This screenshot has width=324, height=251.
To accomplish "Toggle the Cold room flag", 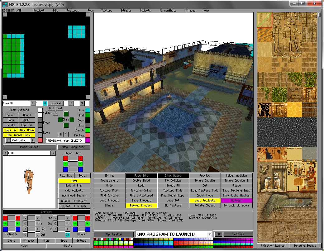I will (59, 108).
